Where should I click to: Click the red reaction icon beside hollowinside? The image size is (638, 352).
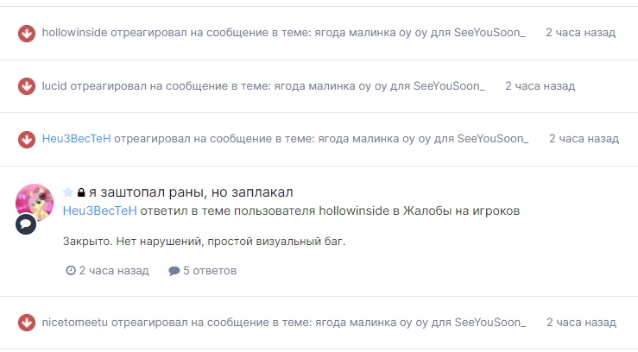(27, 33)
